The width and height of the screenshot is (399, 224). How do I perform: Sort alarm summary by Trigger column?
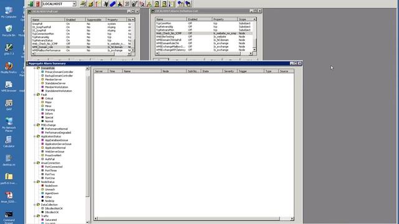coord(251,72)
